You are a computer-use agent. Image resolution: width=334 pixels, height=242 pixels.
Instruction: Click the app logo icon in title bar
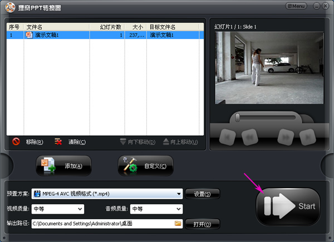10,8
